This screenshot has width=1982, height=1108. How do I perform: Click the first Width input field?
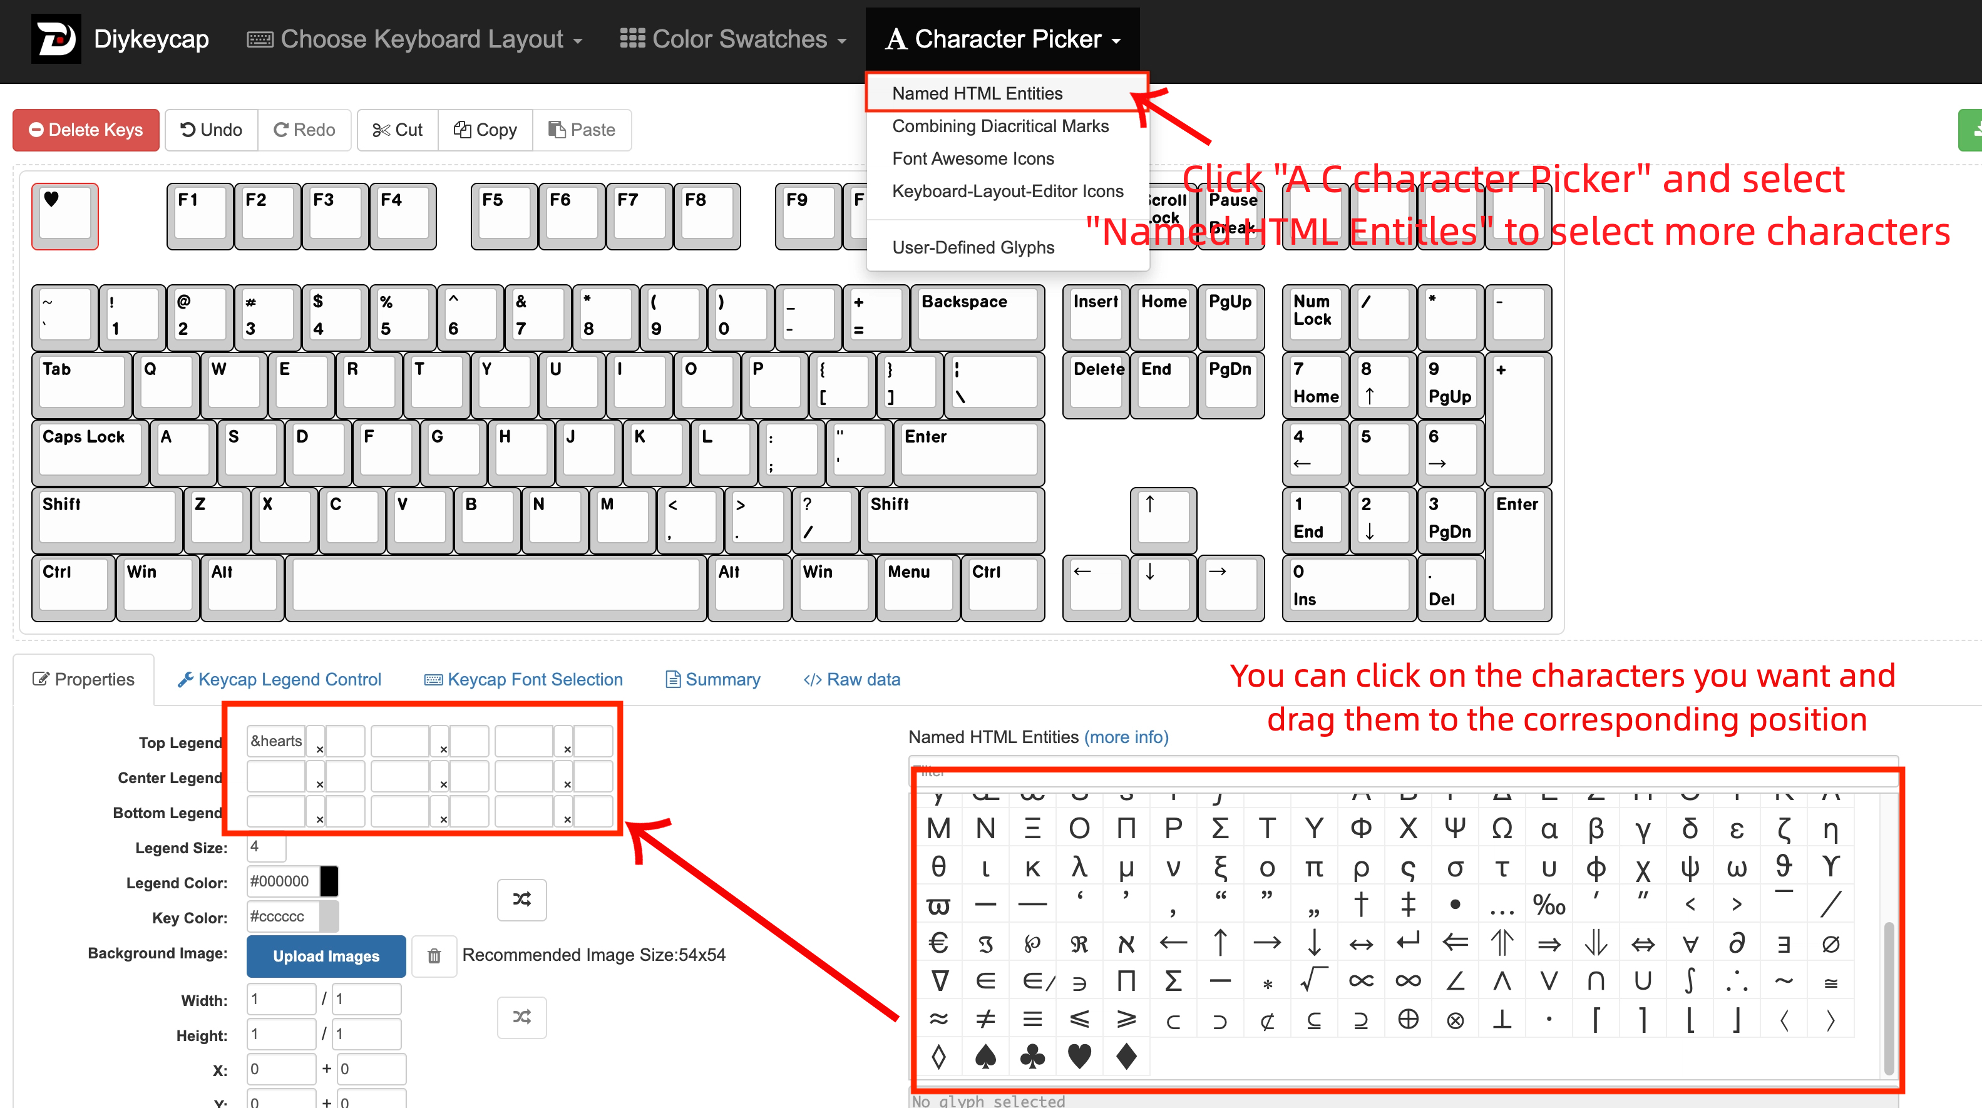click(282, 998)
